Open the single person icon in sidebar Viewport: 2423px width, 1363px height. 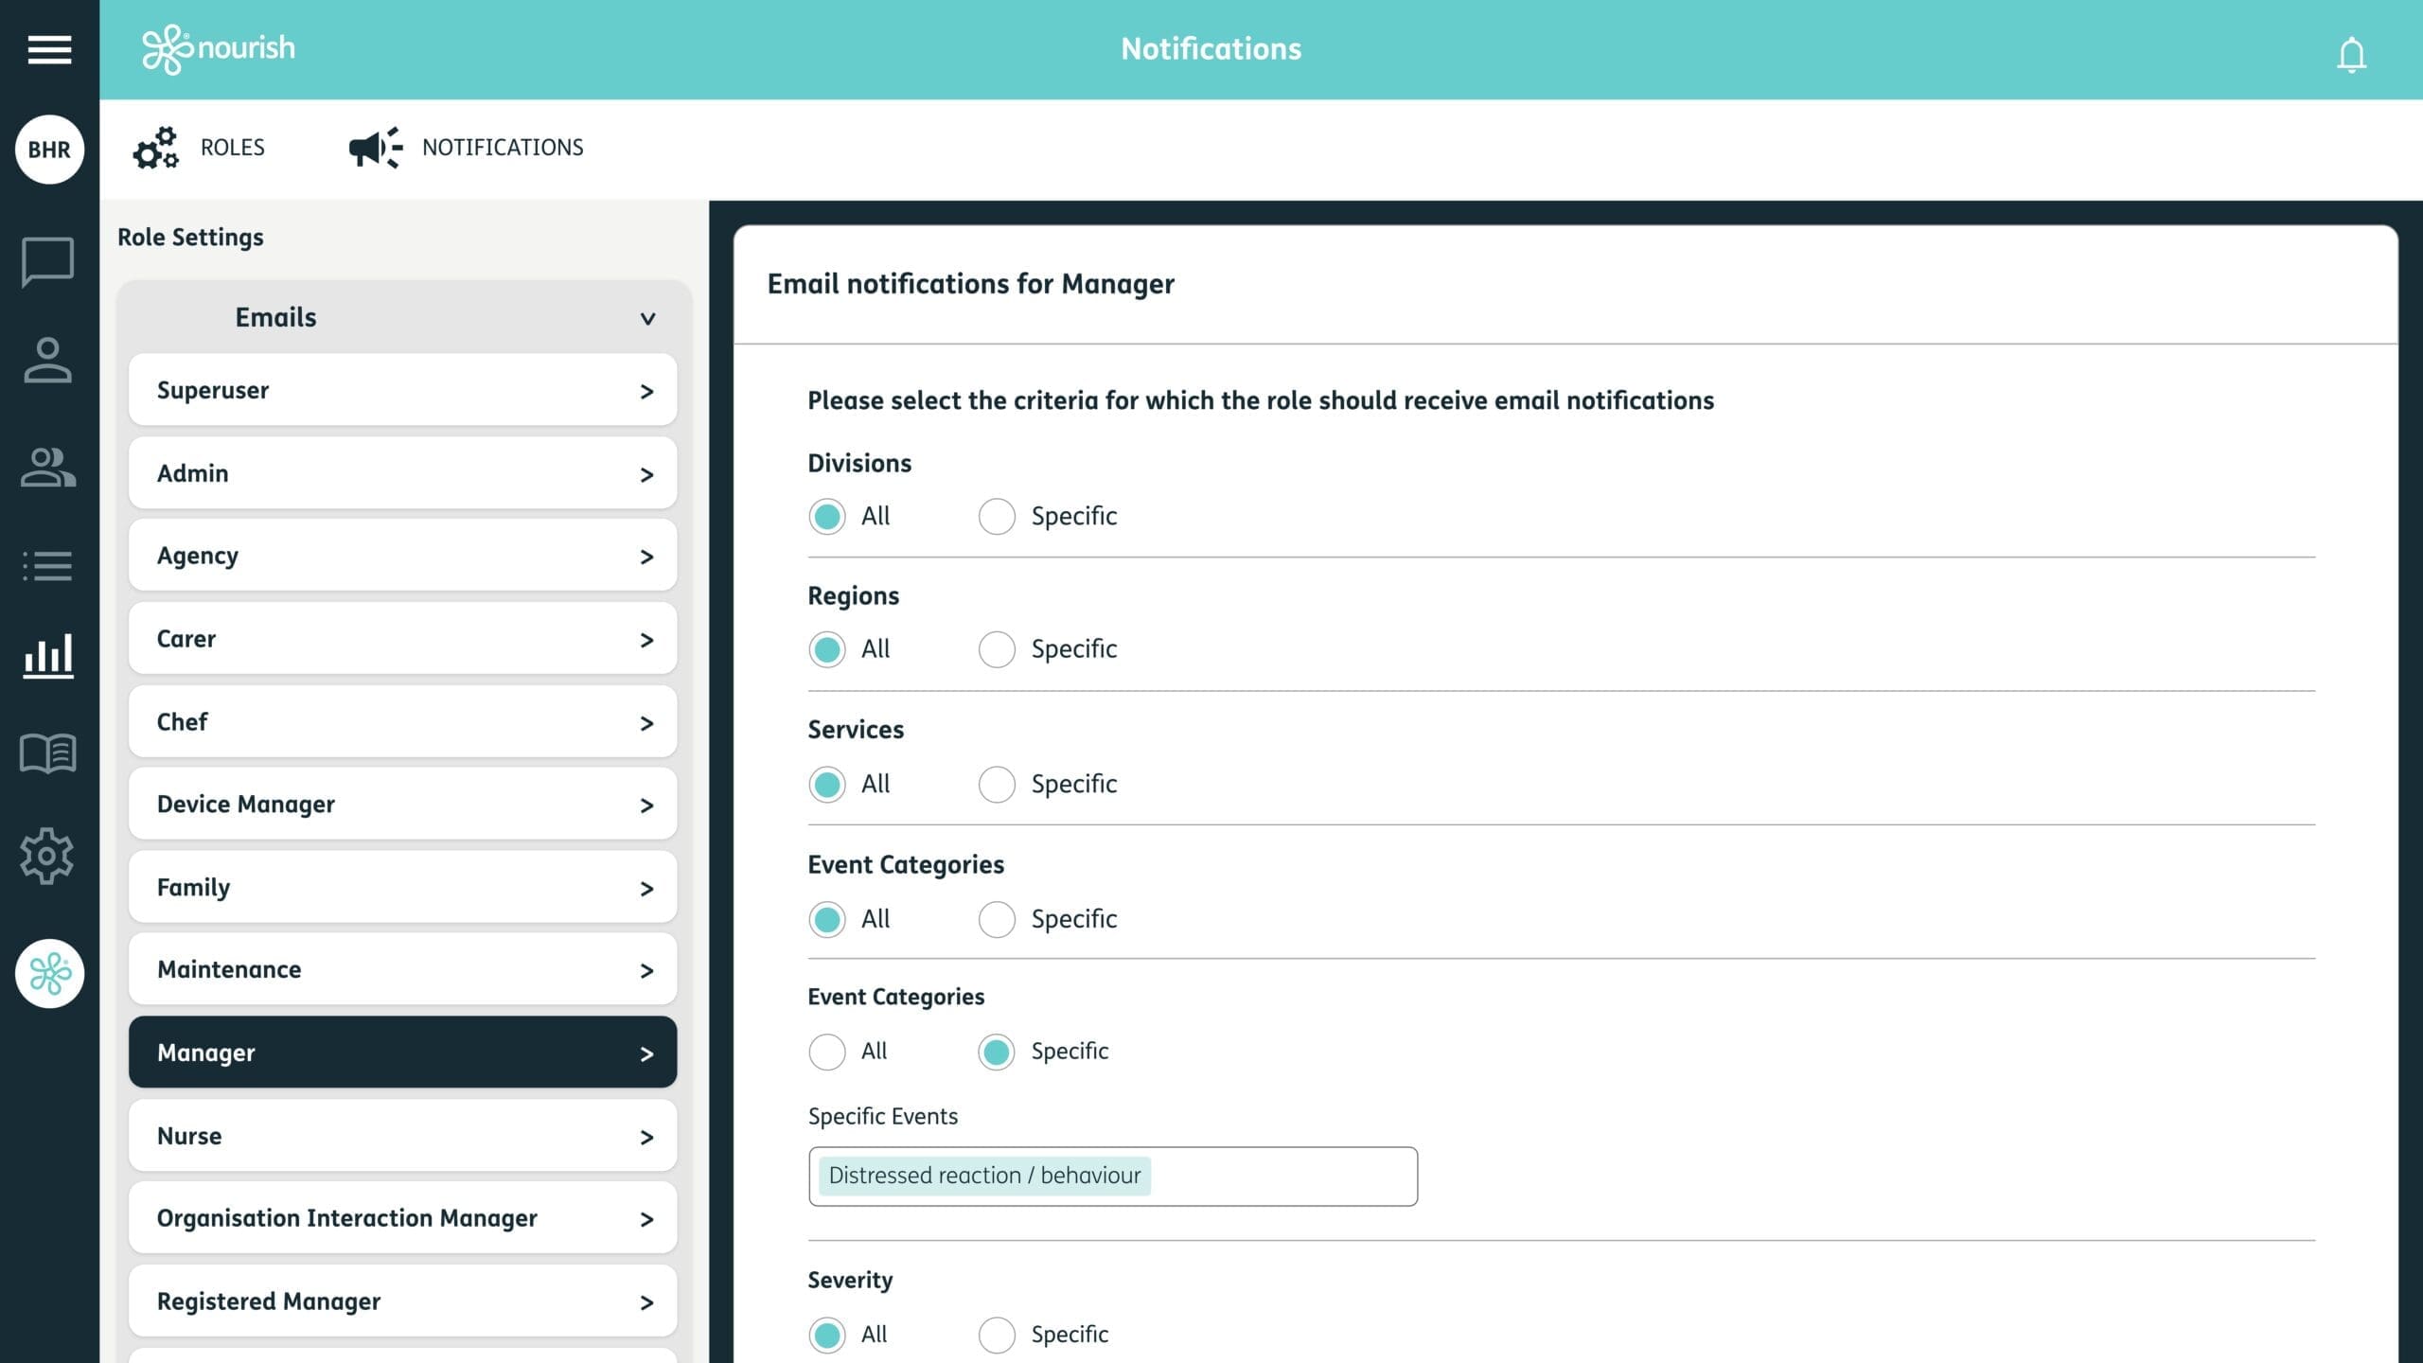pos(47,361)
